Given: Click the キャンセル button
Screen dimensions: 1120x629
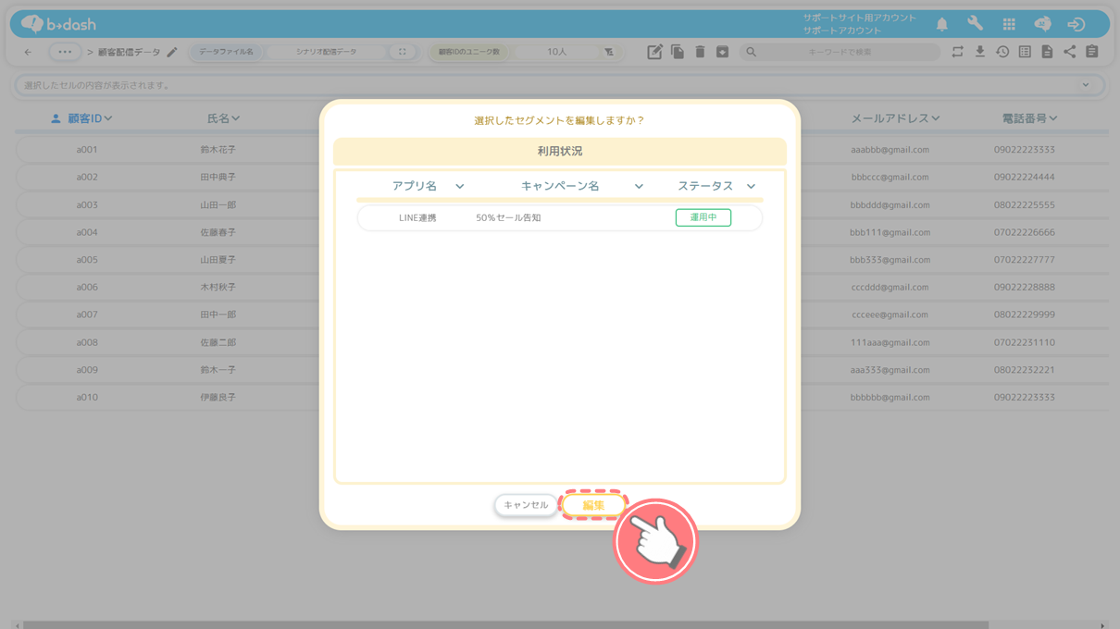Looking at the screenshot, I should (x=526, y=505).
